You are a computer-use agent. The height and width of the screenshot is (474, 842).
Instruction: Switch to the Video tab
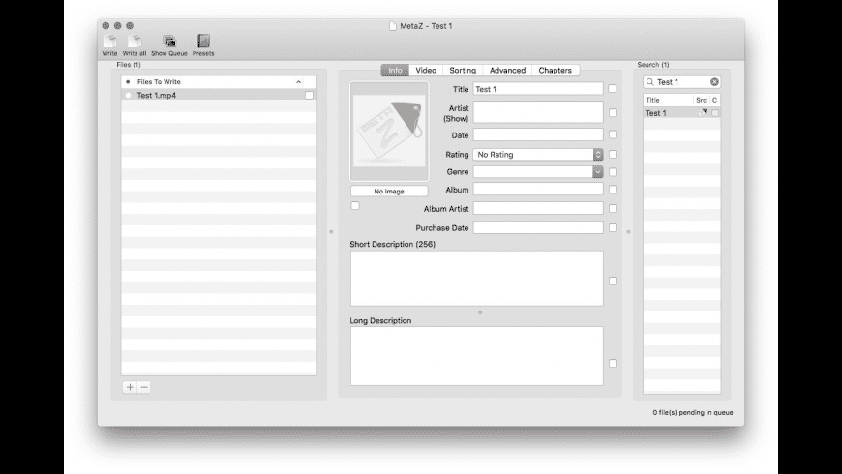click(426, 71)
